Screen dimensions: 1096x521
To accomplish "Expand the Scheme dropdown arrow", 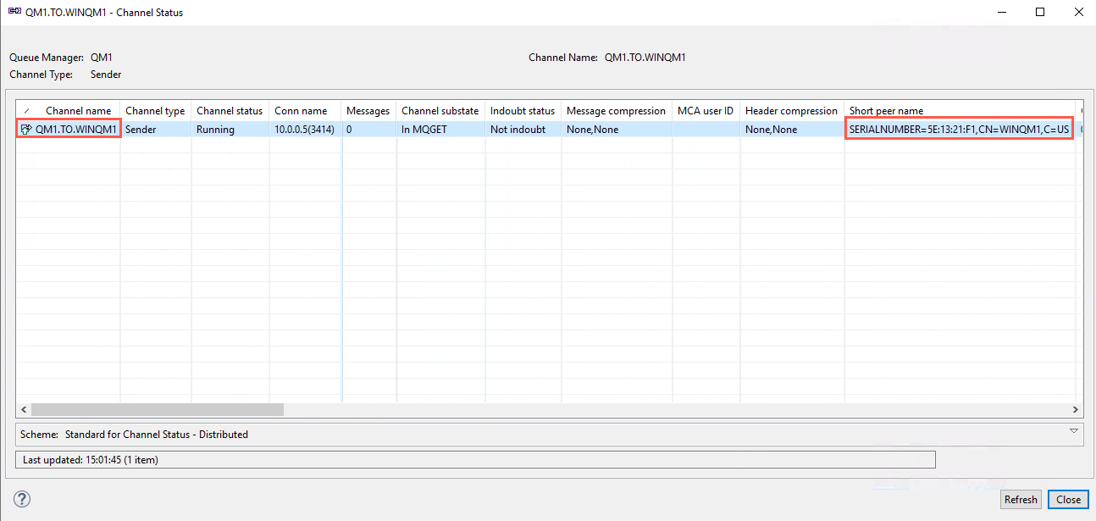I will [1074, 431].
